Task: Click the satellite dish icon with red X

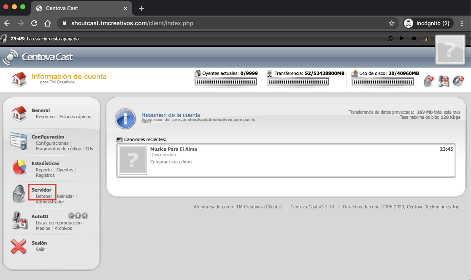Action: 429,81
